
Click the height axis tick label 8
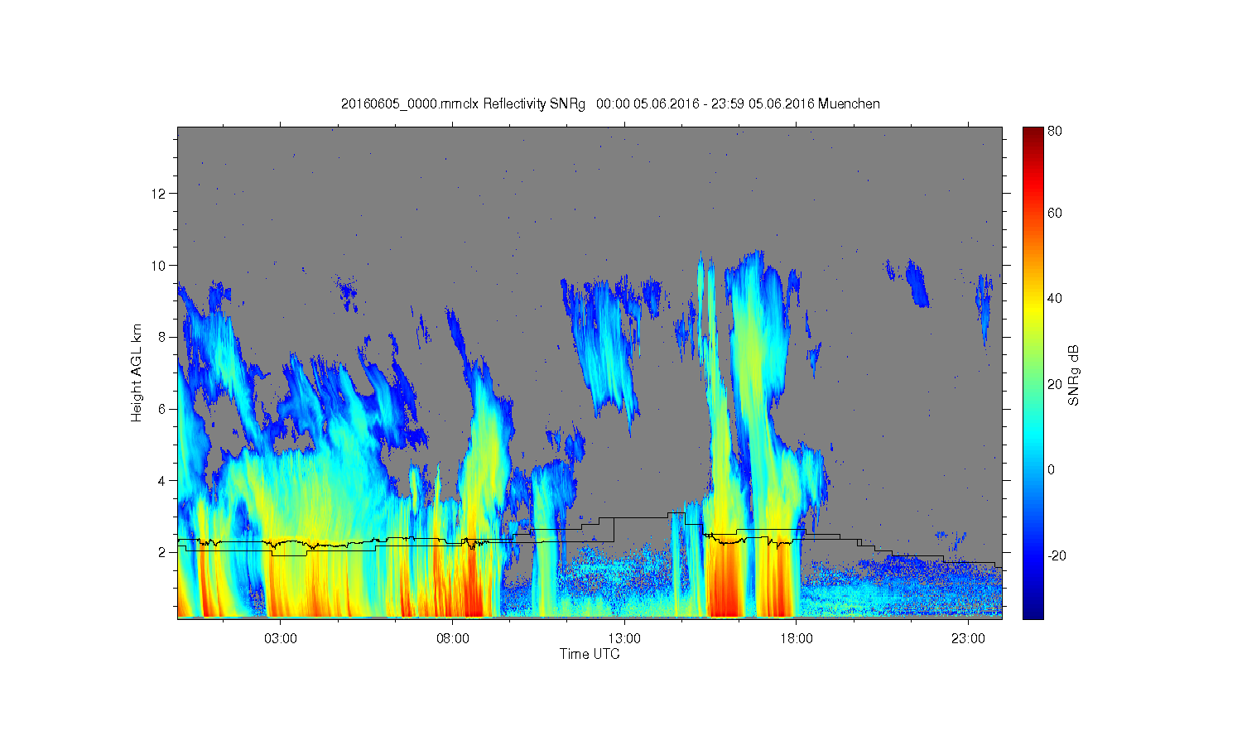(162, 337)
